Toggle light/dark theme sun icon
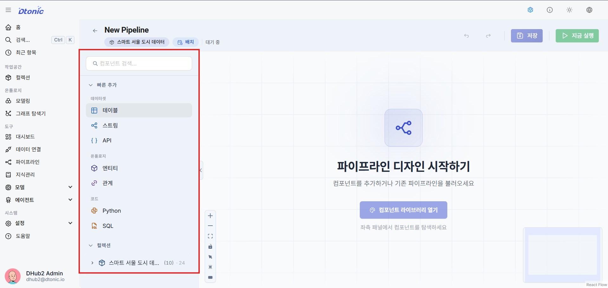This screenshot has height=288, width=608. tap(569, 10)
